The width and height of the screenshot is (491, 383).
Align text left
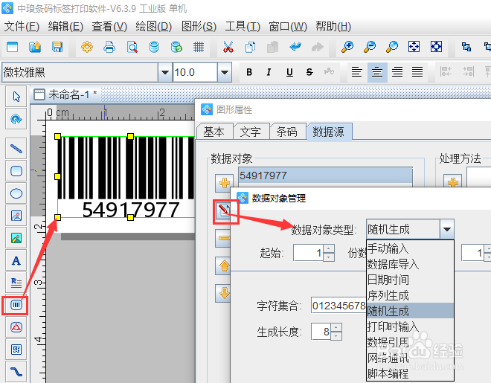(356, 72)
